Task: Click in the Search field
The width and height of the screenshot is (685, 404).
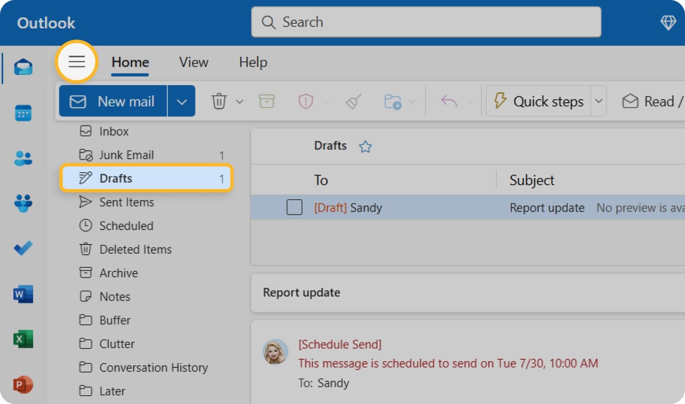Action: click(426, 22)
